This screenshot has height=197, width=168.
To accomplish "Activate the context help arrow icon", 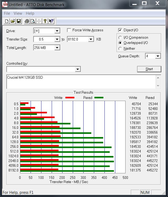I will click(x=51, y=21).
